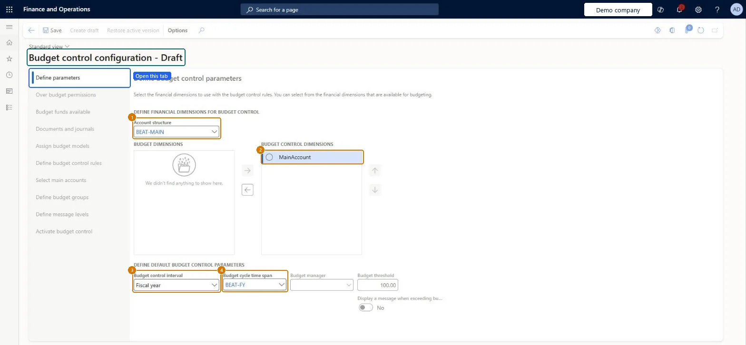Open the notifications bell

click(679, 10)
